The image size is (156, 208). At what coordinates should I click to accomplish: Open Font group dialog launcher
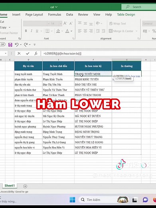73,38
